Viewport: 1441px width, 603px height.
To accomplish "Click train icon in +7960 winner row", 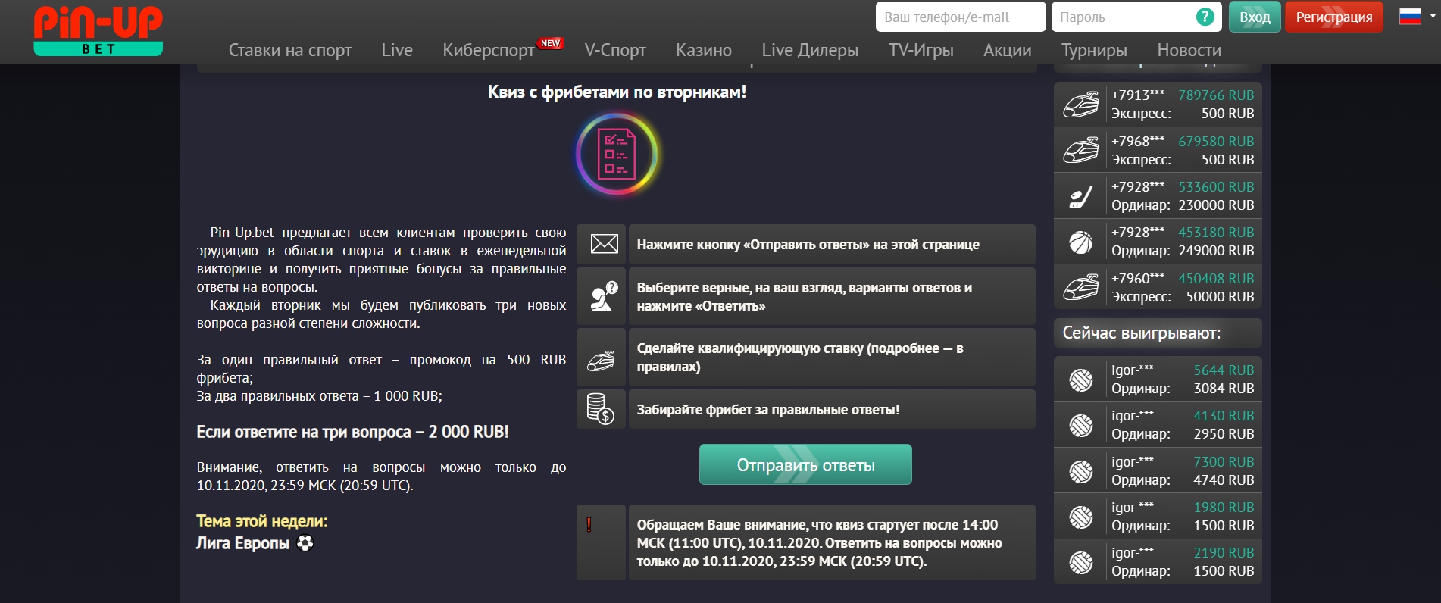I will coord(1080,287).
